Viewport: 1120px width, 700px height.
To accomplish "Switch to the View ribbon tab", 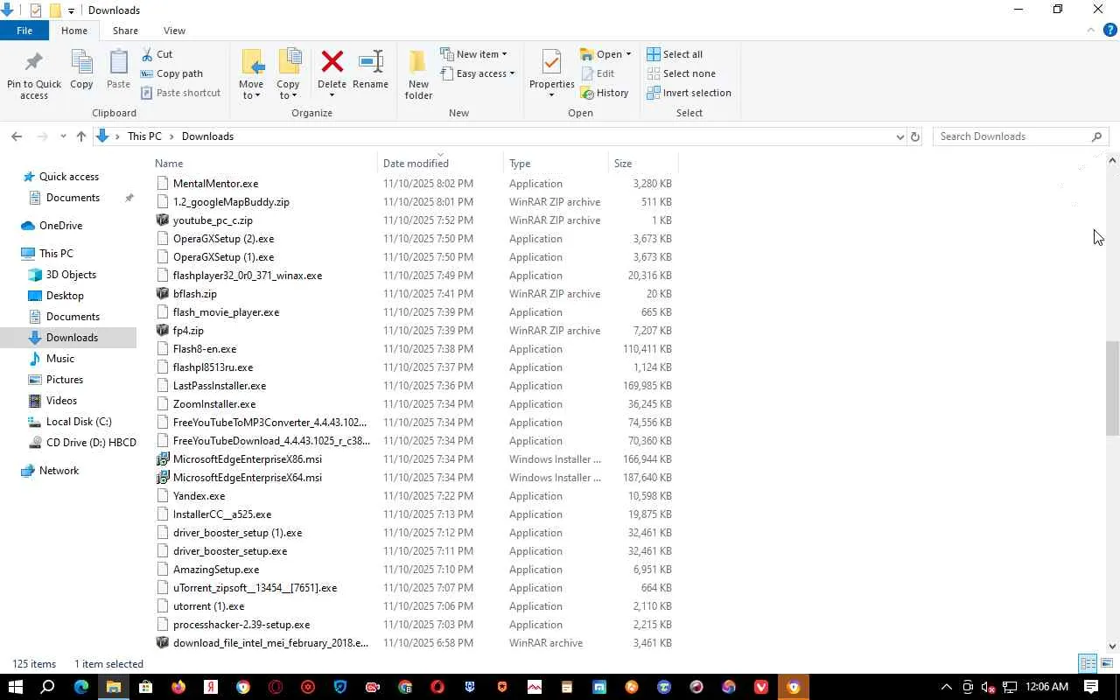I will pos(174,31).
